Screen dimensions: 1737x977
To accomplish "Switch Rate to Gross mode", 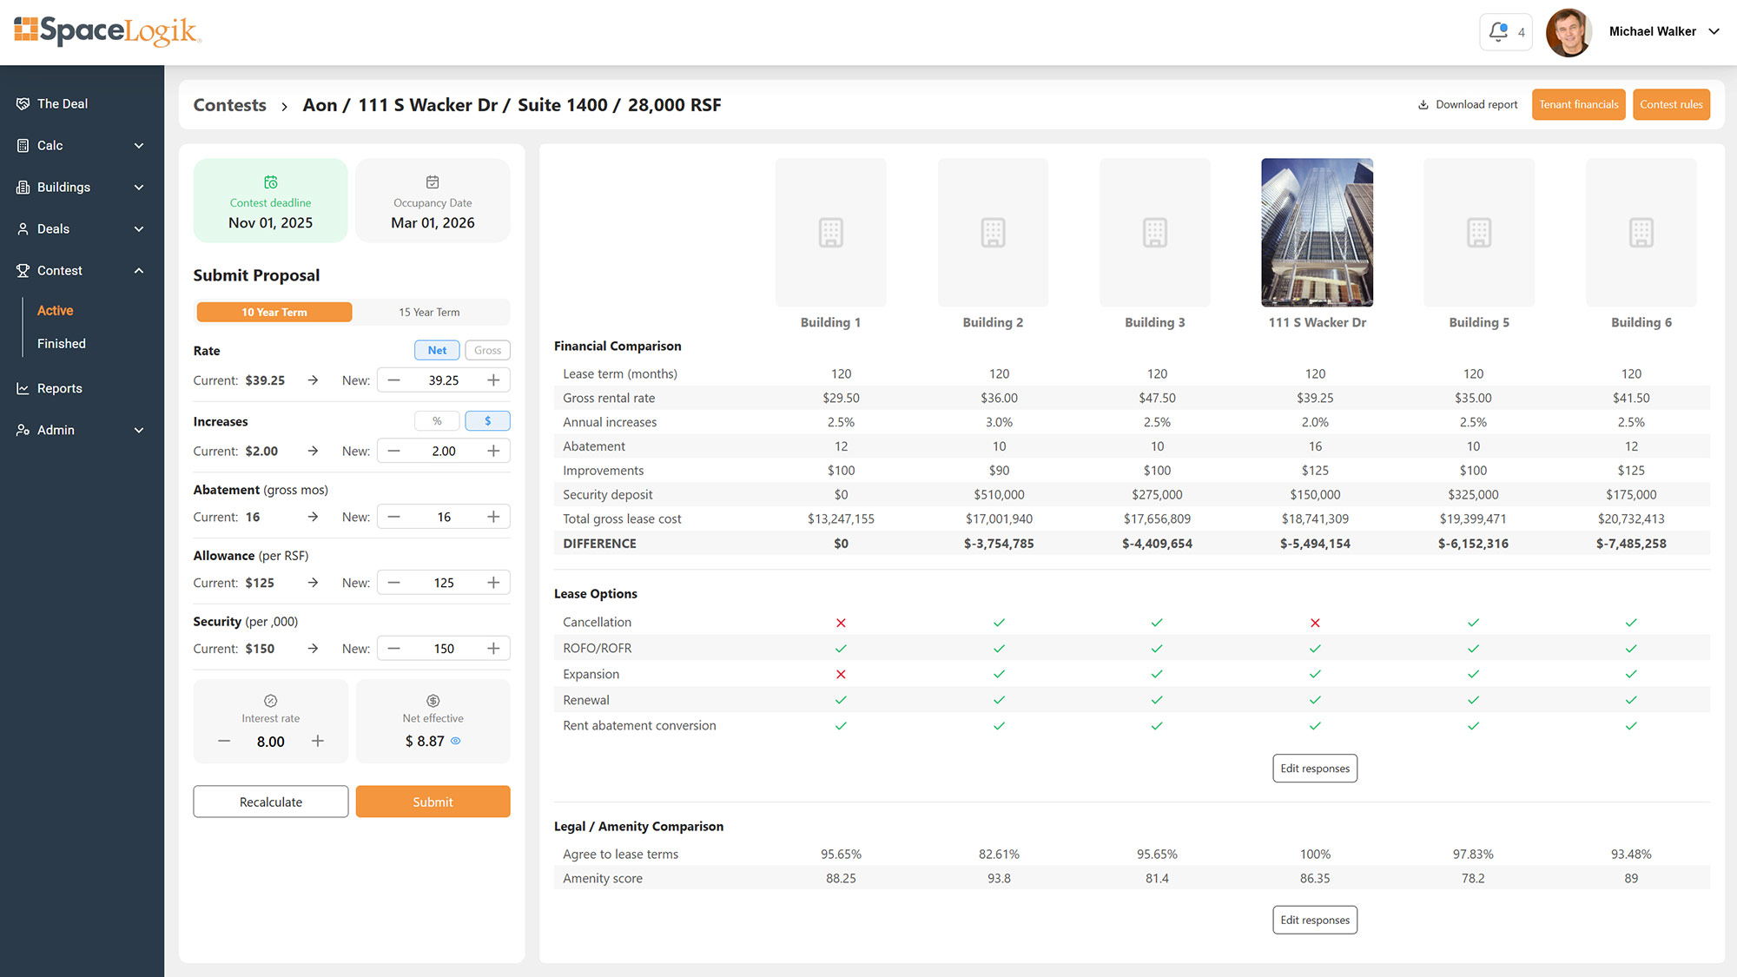I will click(x=487, y=350).
